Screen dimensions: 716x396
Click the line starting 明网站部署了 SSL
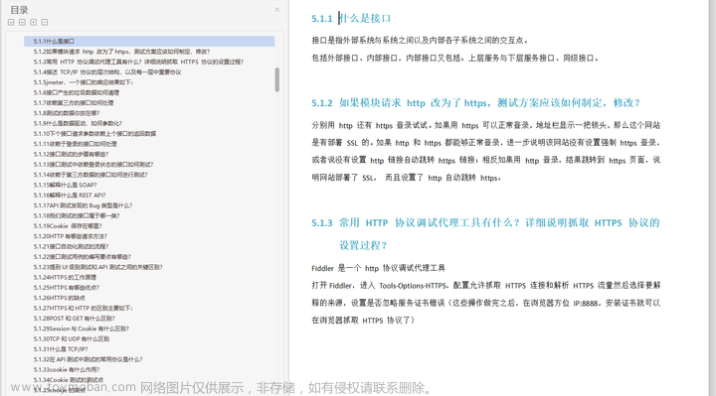[407, 178]
